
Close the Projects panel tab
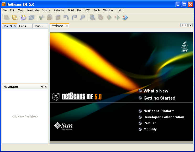(15, 26)
